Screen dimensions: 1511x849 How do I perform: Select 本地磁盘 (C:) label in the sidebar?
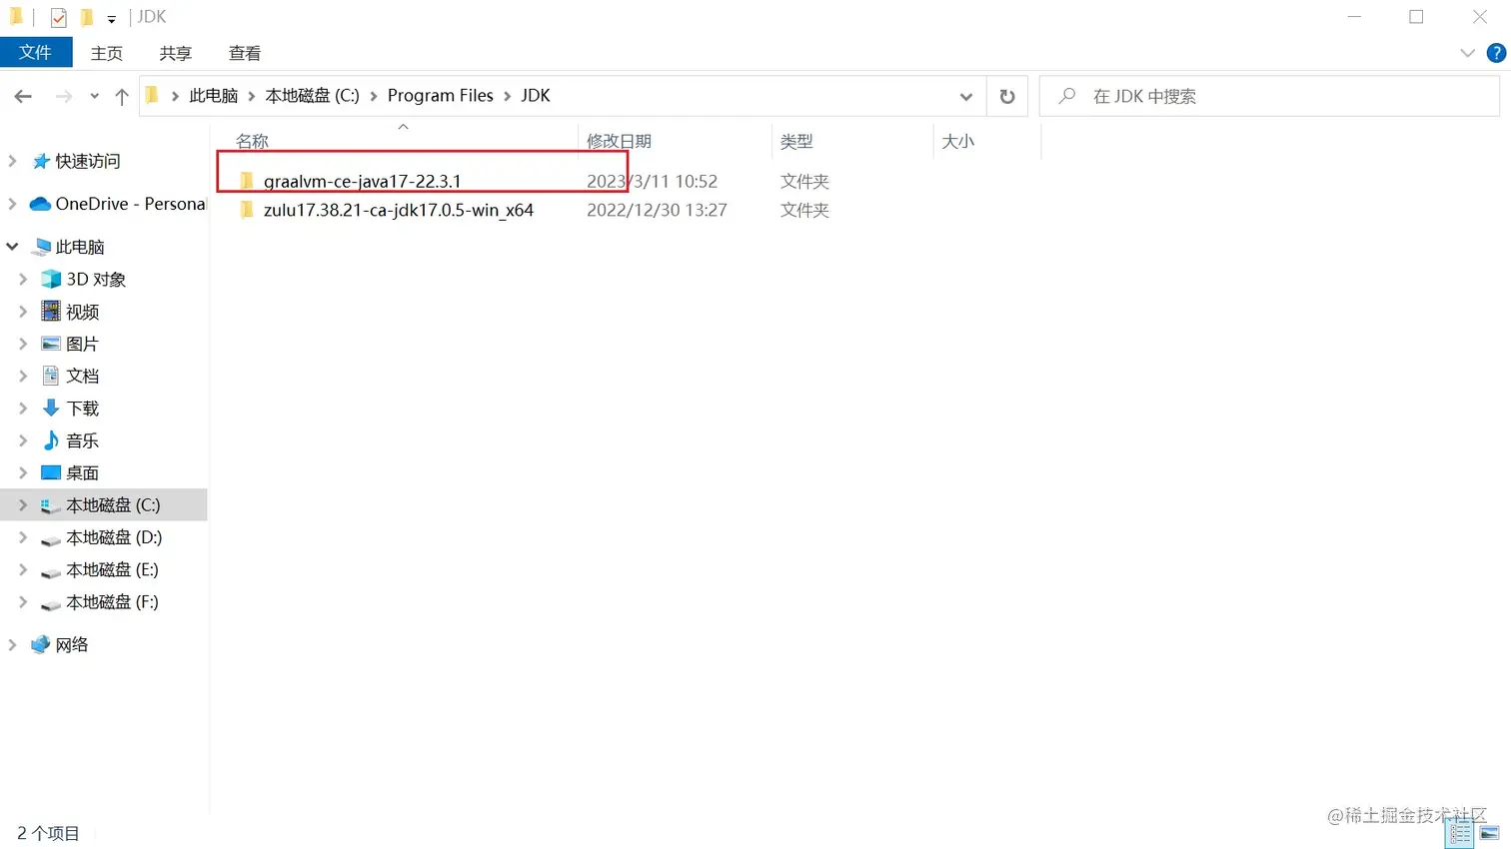point(113,505)
